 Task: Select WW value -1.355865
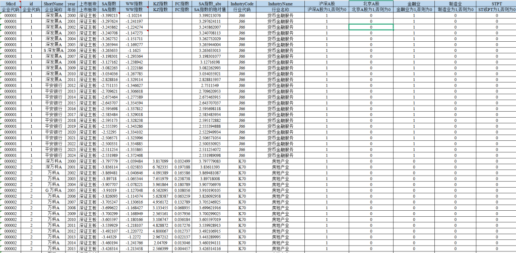135,149
